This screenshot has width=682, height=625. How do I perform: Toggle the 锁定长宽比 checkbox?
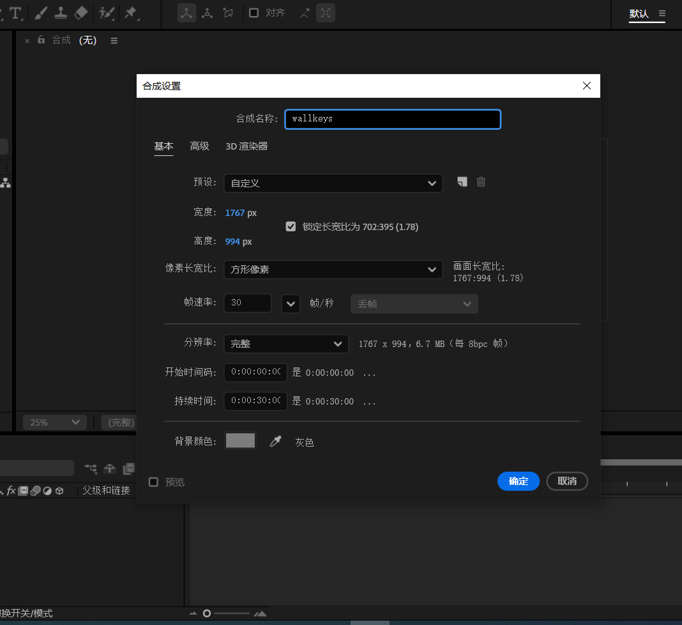[291, 227]
